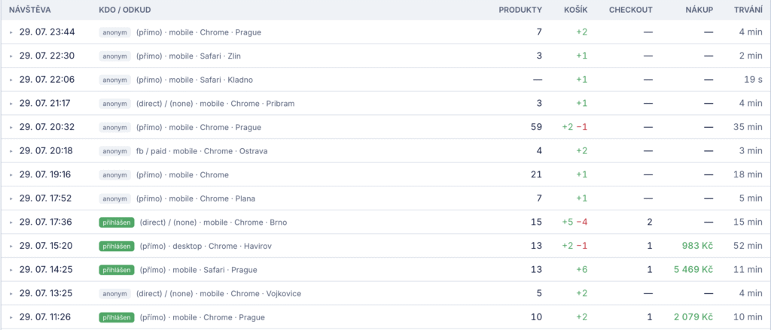Sort by the NÁVŠTĚVA column header
This screenshot has width=771, height=330.
tap(30, 10)
